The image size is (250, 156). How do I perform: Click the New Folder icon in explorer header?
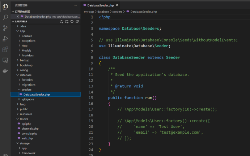pos(67,22)
